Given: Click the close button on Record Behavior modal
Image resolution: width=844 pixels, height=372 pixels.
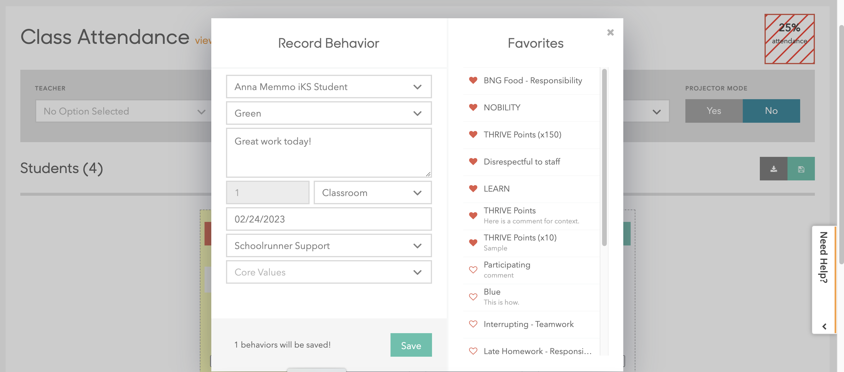Looking at the screenshot, I should pos(610,32).
